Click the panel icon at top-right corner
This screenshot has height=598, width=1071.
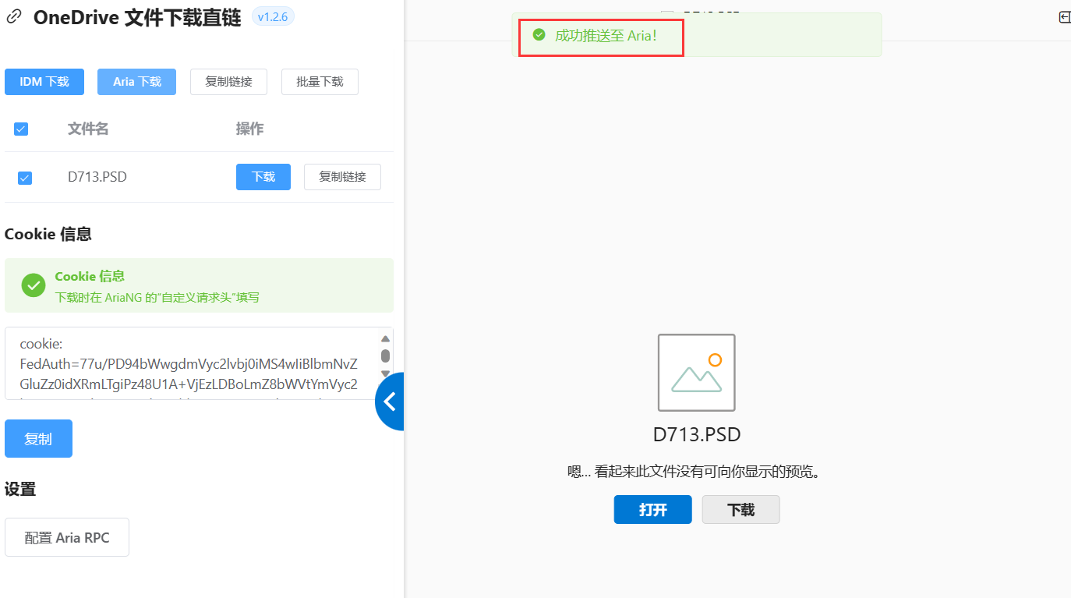pos(1064,17)
